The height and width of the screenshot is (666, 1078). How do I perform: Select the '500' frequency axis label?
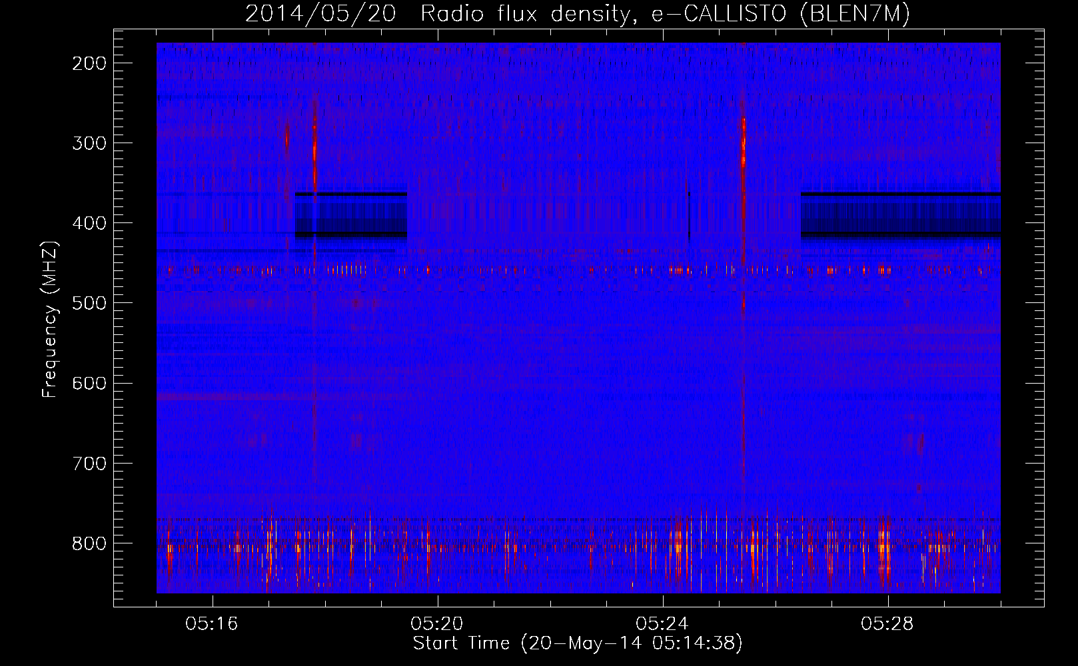[x=89, y=303]
